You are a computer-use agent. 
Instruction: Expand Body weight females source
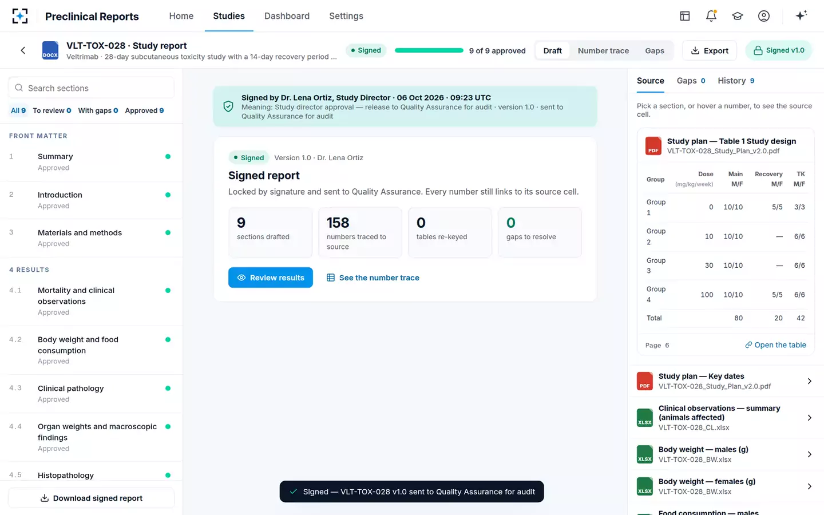809,486
